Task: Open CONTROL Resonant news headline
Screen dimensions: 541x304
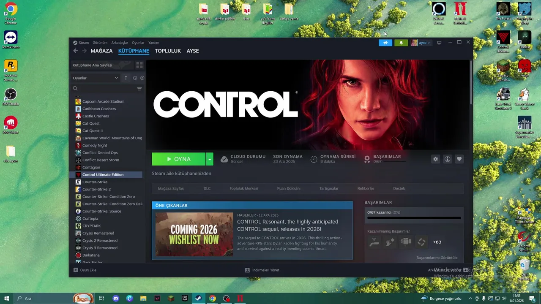Action: (287, 225)
